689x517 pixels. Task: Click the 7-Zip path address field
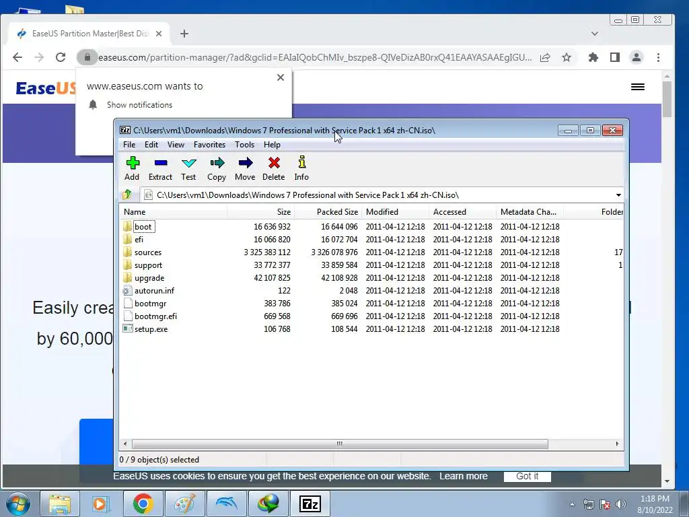pyautogui.click(x=378, y=195)
